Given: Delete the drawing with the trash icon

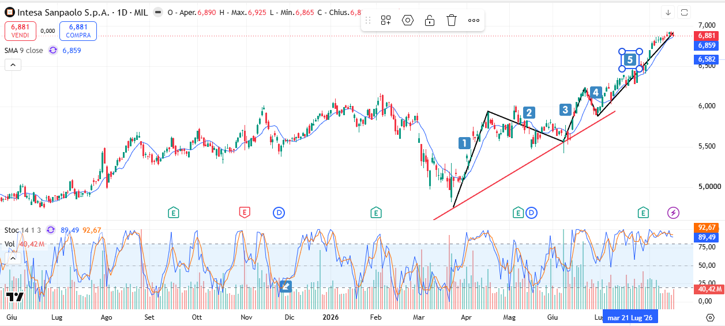Looking at the screenshot, I should pyautogui.click(x=452, y=20).
